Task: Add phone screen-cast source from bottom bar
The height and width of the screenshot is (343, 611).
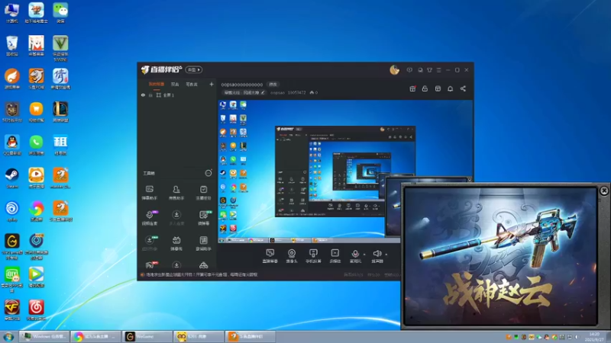Action: point(313,256)
